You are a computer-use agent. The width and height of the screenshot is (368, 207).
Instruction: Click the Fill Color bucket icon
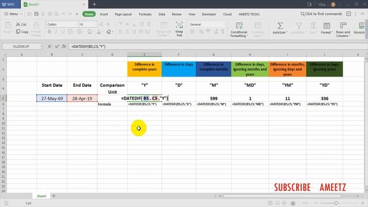click(x=90, y=32)
